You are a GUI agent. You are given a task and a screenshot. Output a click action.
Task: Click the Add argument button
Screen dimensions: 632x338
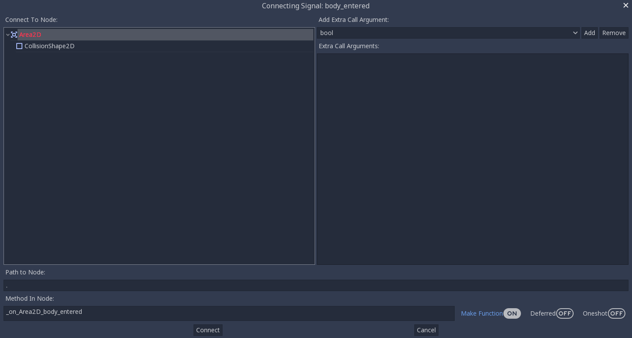coord(589,33)
